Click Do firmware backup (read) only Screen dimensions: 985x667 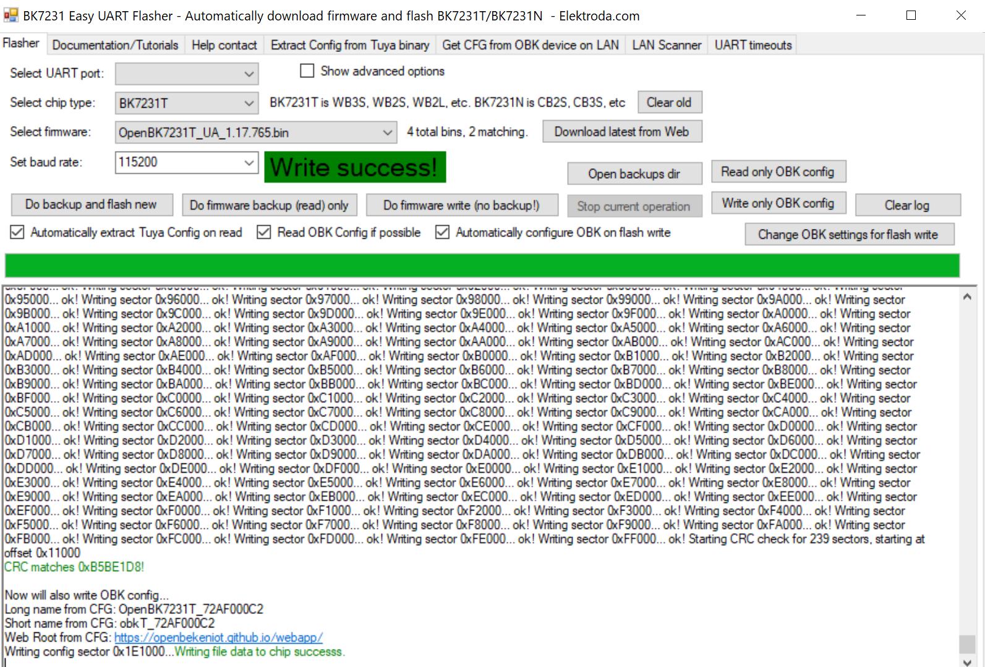(x=269, y=205)
